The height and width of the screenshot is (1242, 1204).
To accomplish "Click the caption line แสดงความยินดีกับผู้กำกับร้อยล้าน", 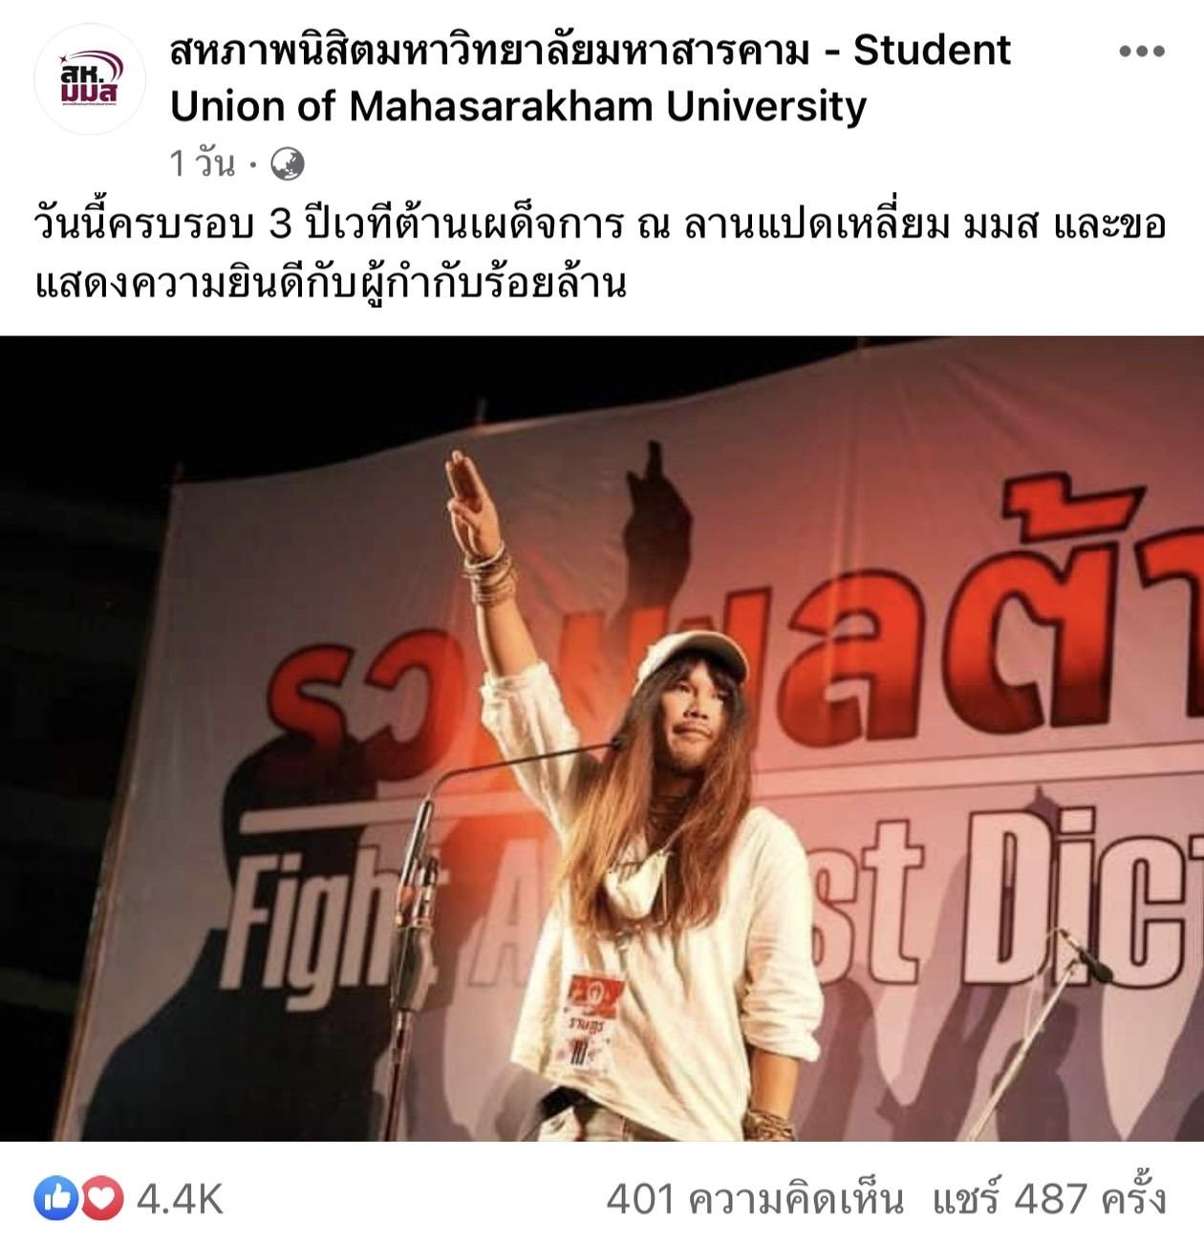I will click(x=331, y=283).
